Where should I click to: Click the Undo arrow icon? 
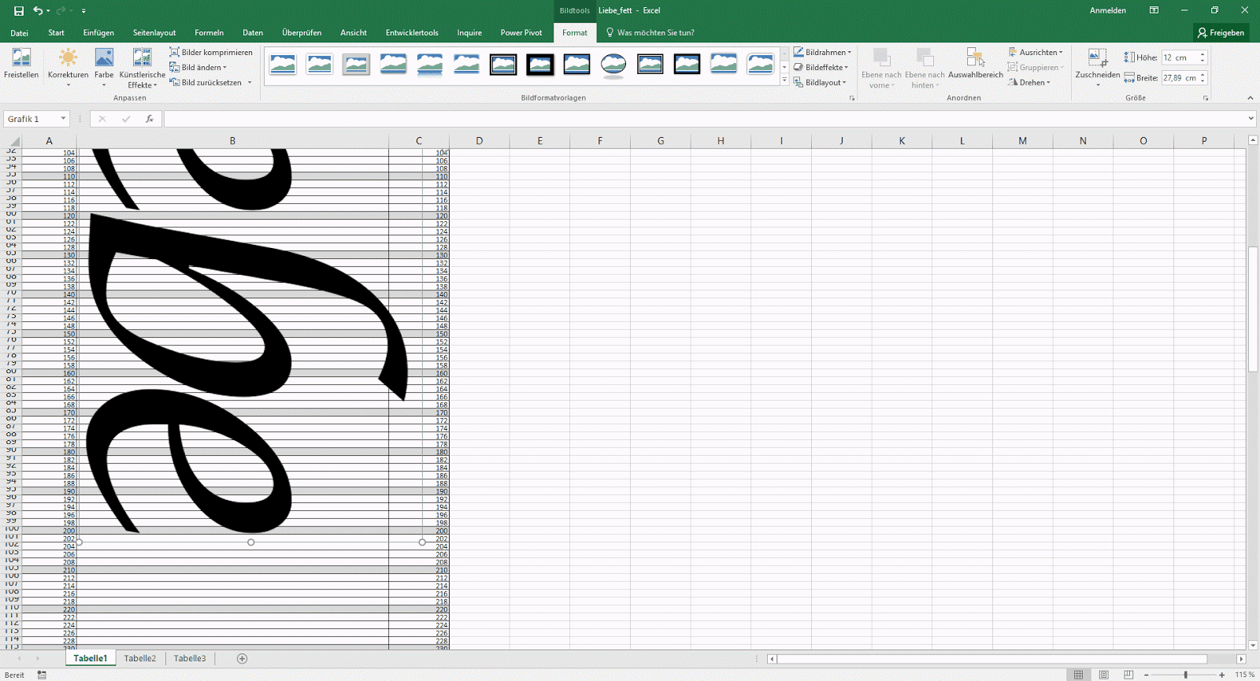coord(38,11)
